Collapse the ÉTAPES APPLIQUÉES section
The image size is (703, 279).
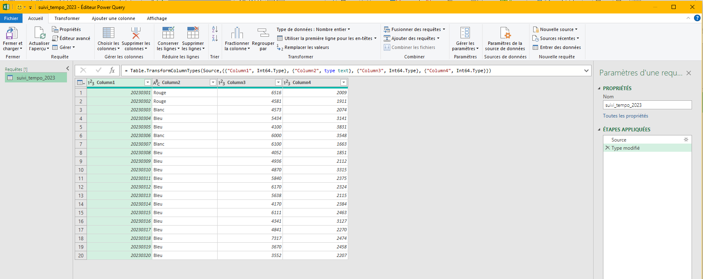point(599,129)
